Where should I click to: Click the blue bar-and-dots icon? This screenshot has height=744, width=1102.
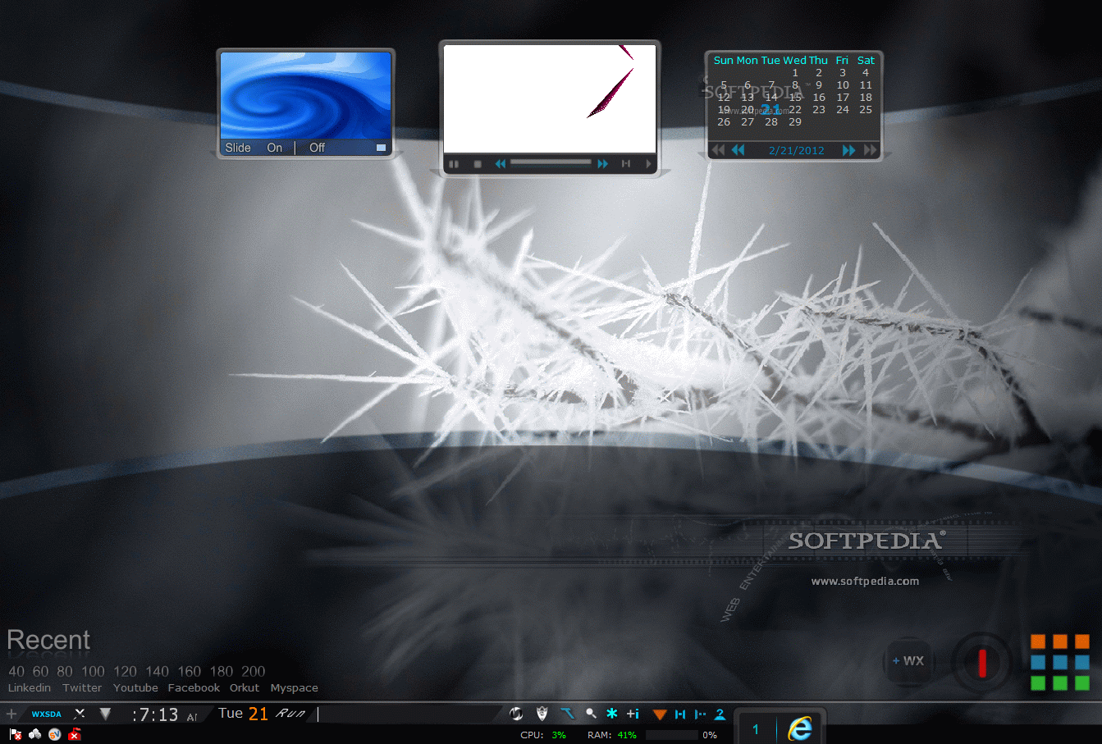[700, 714]
